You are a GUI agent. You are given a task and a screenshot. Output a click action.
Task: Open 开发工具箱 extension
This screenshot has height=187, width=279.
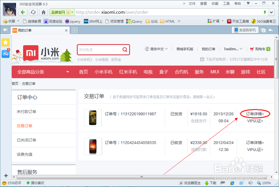click(x=238, y=22)
